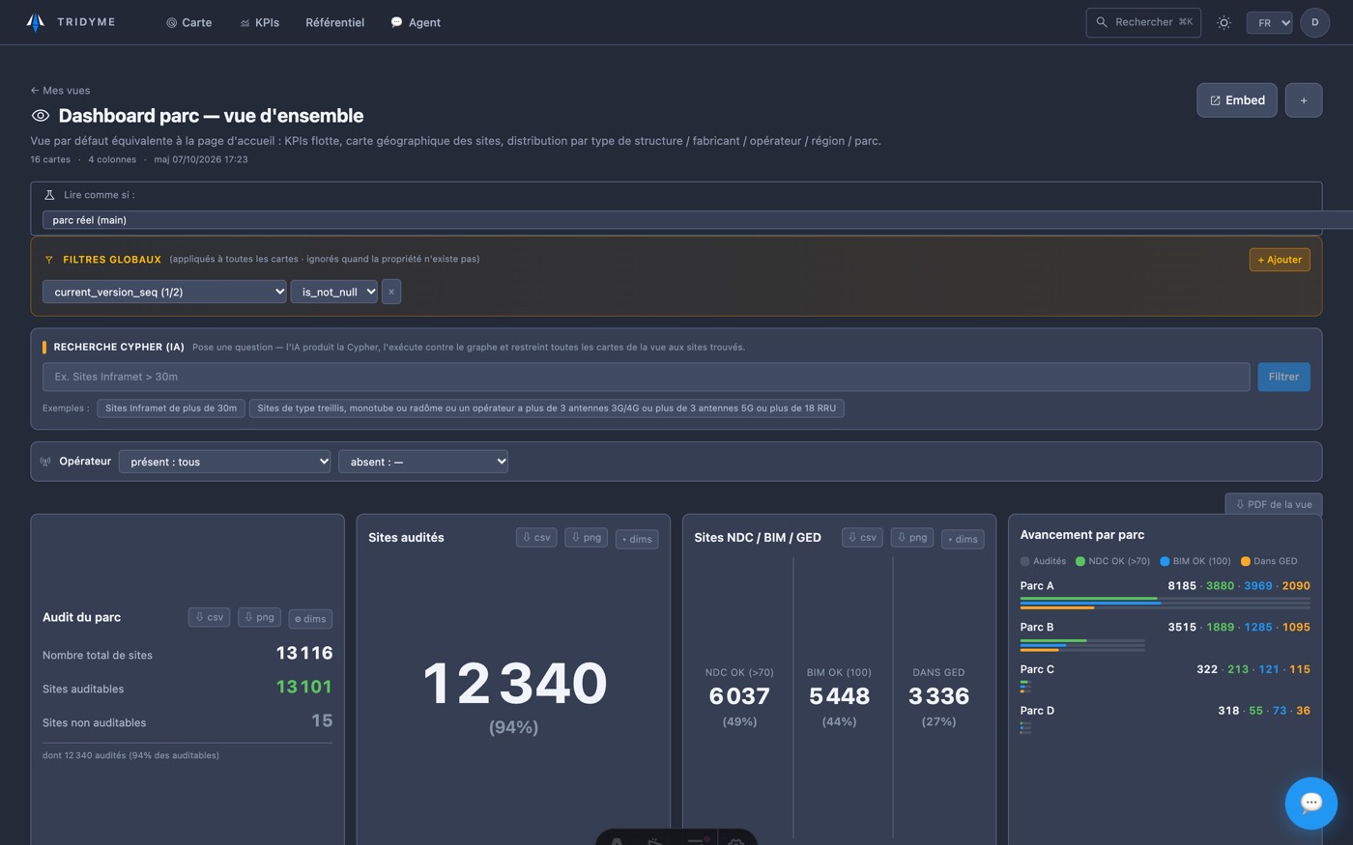The height and width of the screenshot is (845, 1353).
Task: Download csv for Sites audités
Action: click(536, 538)
